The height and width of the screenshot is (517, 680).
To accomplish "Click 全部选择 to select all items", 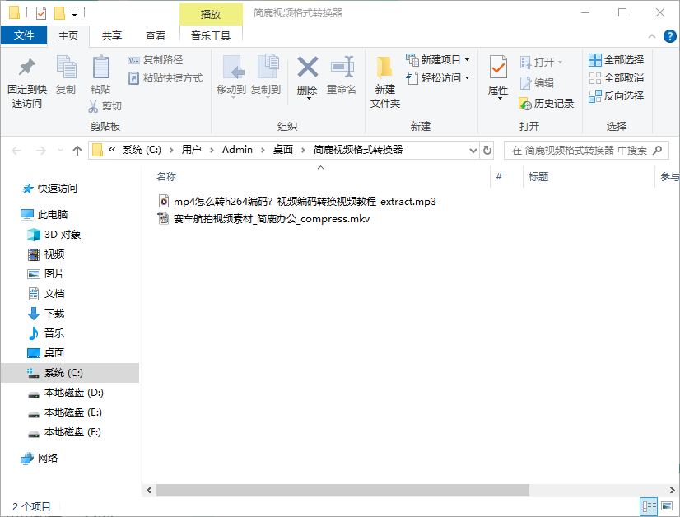I will click(x=618, y=59).
